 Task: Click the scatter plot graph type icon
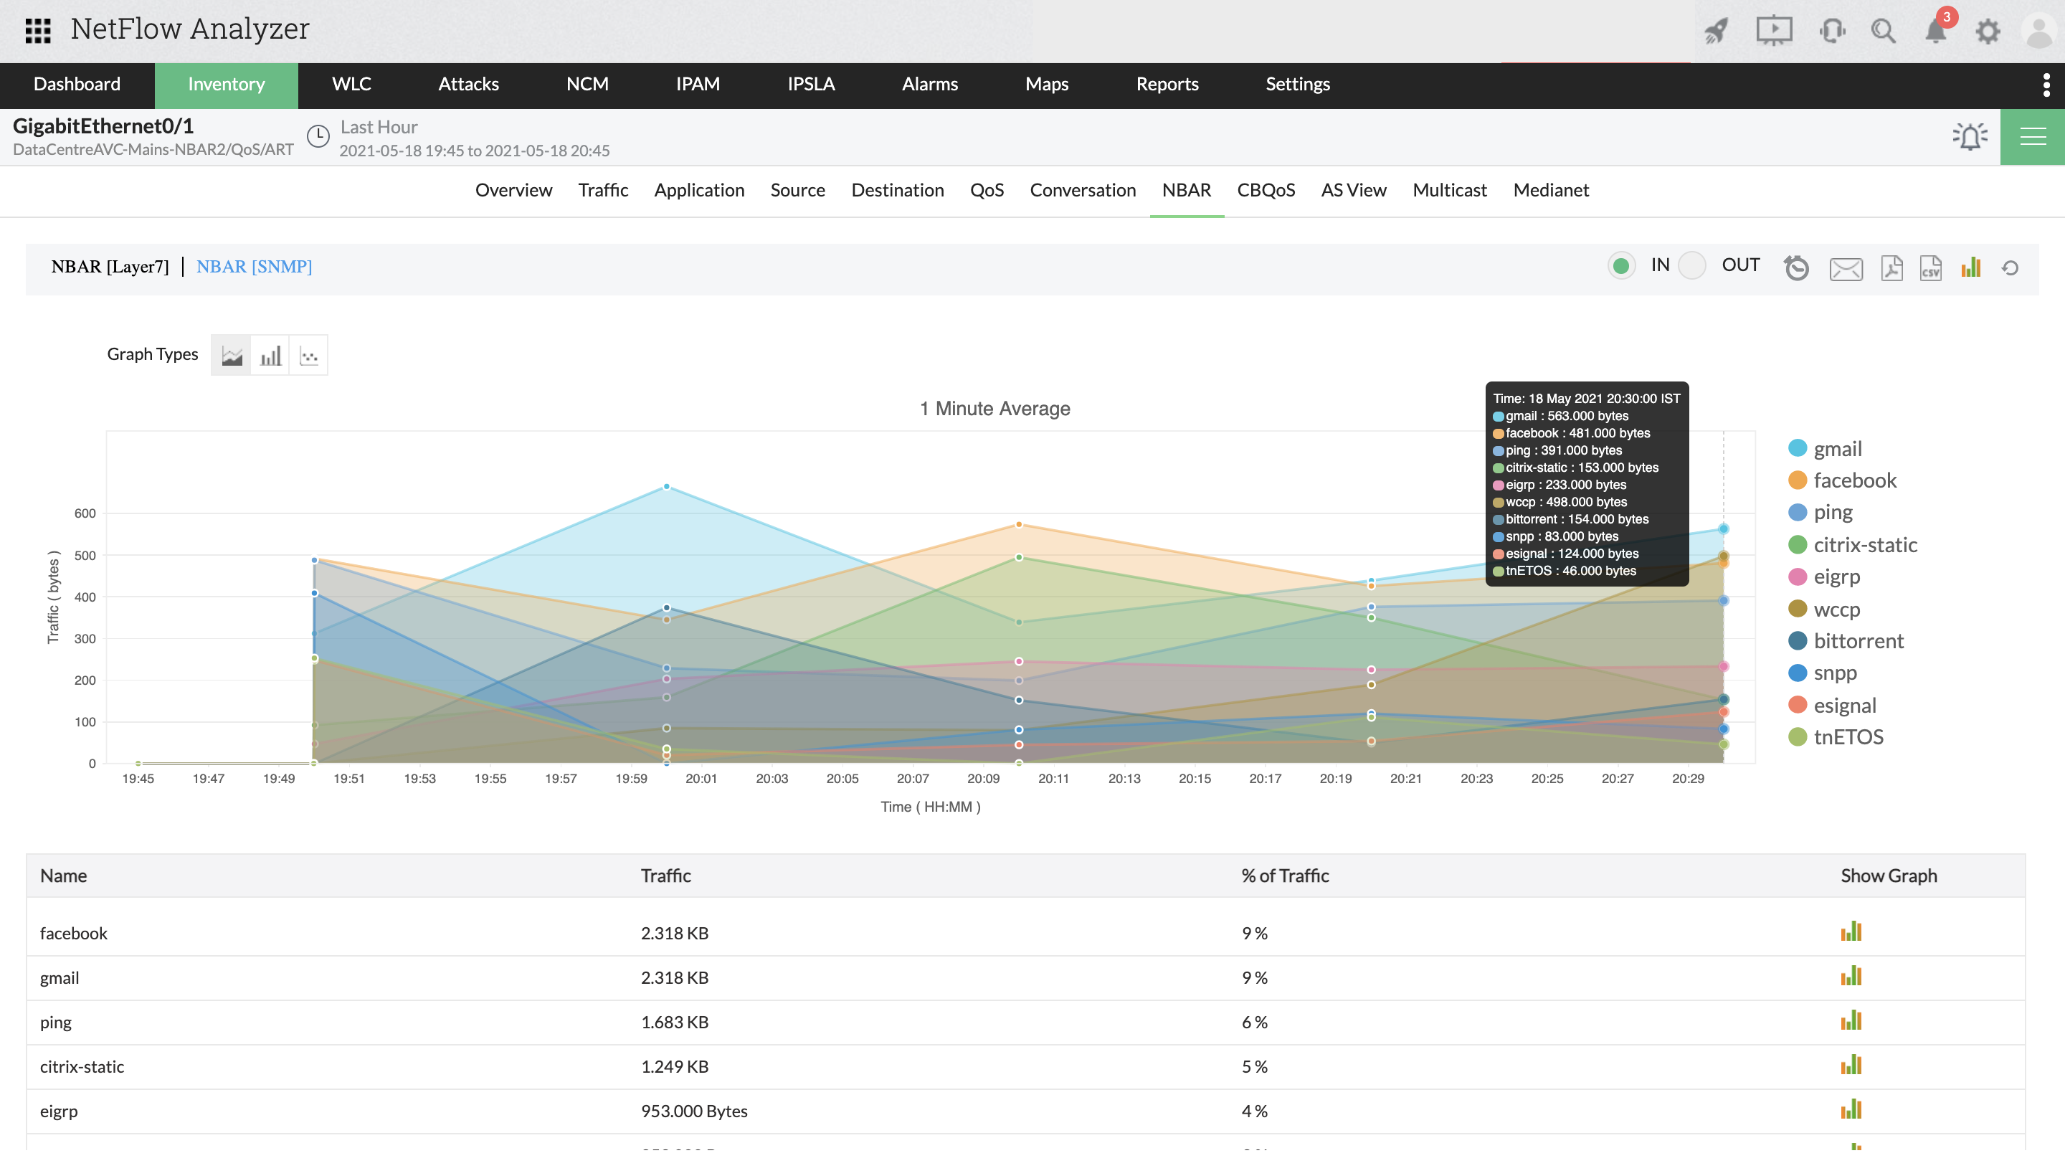point(309,355)
